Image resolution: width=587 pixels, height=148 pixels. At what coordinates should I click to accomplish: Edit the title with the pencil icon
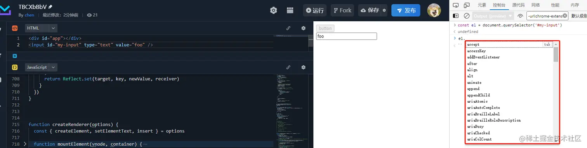pyautogui.click(x=50, y=7)
